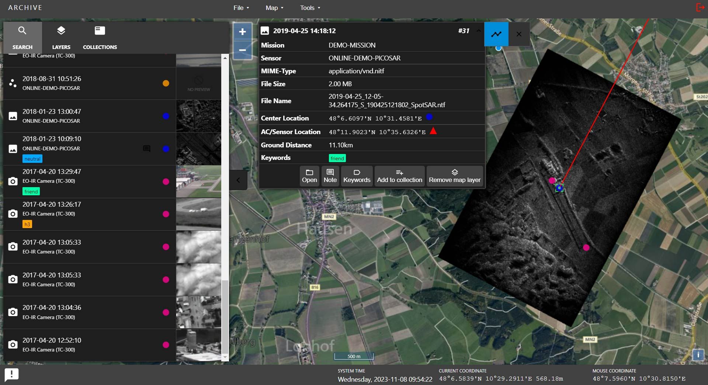The image size is (708, 385).
Task: Click the map info icon
Action: point(698,355)
